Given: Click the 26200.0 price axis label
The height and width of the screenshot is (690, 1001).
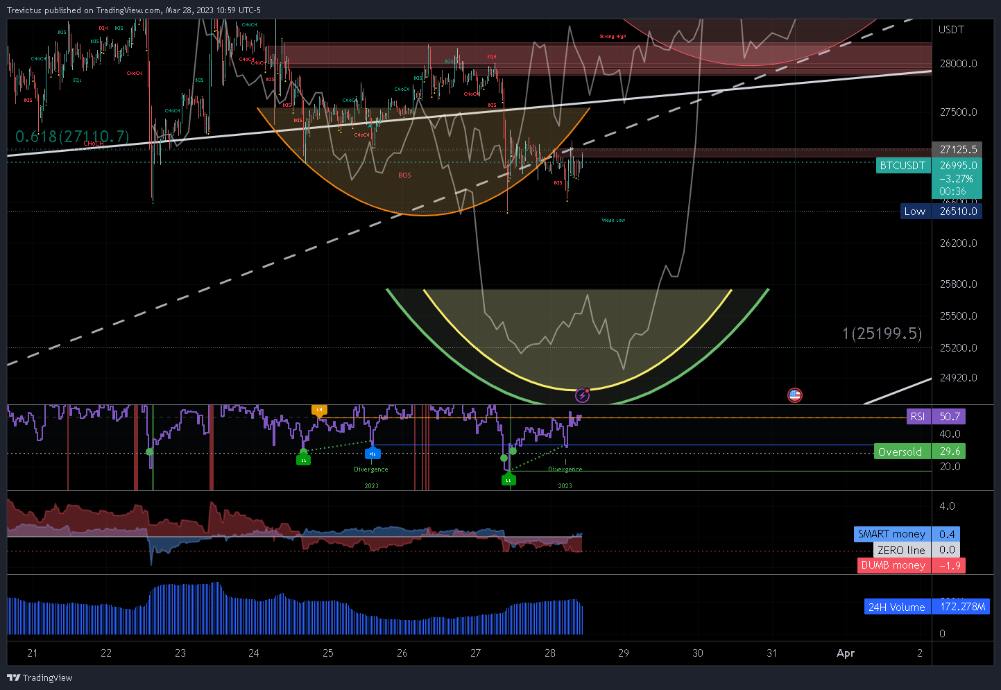Looking at the screenshot, I should point(958,243).
